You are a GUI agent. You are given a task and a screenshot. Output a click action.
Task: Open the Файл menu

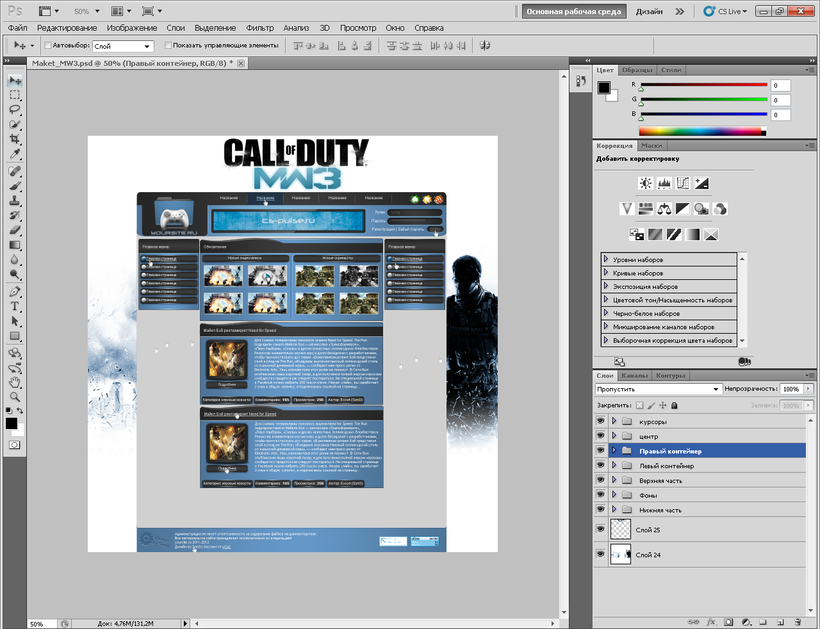coord(18,28)
